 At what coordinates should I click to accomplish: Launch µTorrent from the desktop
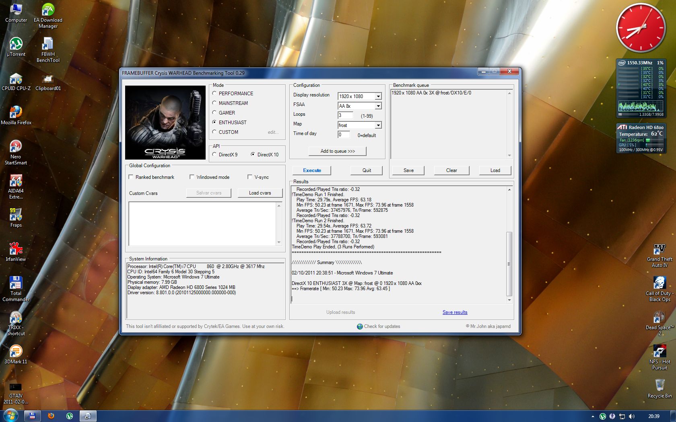(x=16, y=47)
